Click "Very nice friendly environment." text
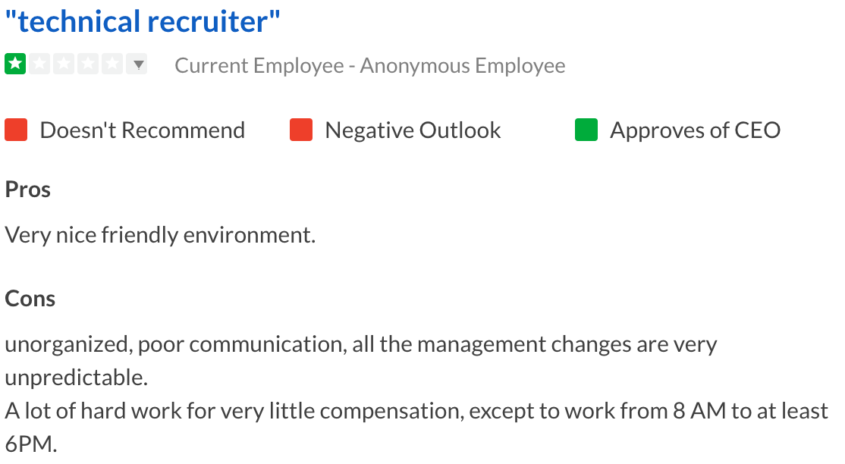 [160, 235]
